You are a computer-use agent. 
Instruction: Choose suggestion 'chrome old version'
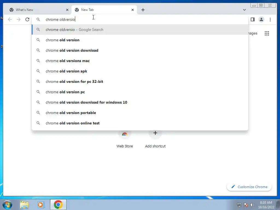tap(140, 40)
